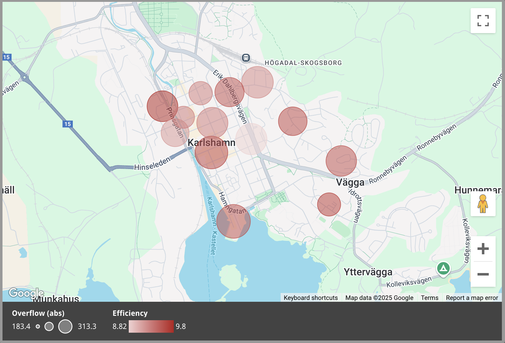The image size is (505, 343).
Task: Click the Idrottsvägen road label
Action: click(x=356, y=206)
